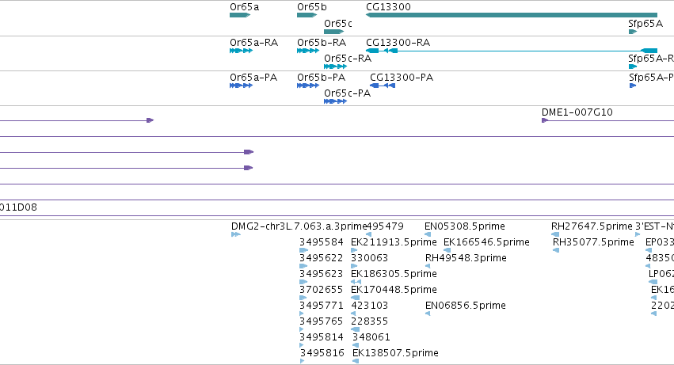The image size is (674, 365).
Task: Click the DME1-007G10 clone label
Action: point(577,112)
